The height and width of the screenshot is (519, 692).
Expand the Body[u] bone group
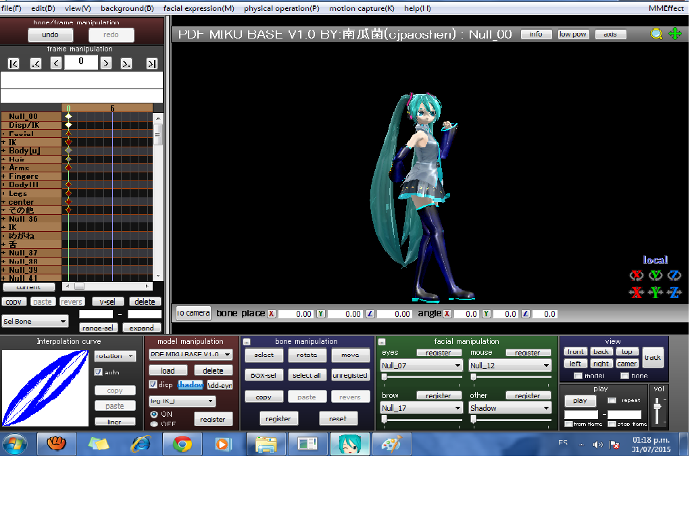3,151
